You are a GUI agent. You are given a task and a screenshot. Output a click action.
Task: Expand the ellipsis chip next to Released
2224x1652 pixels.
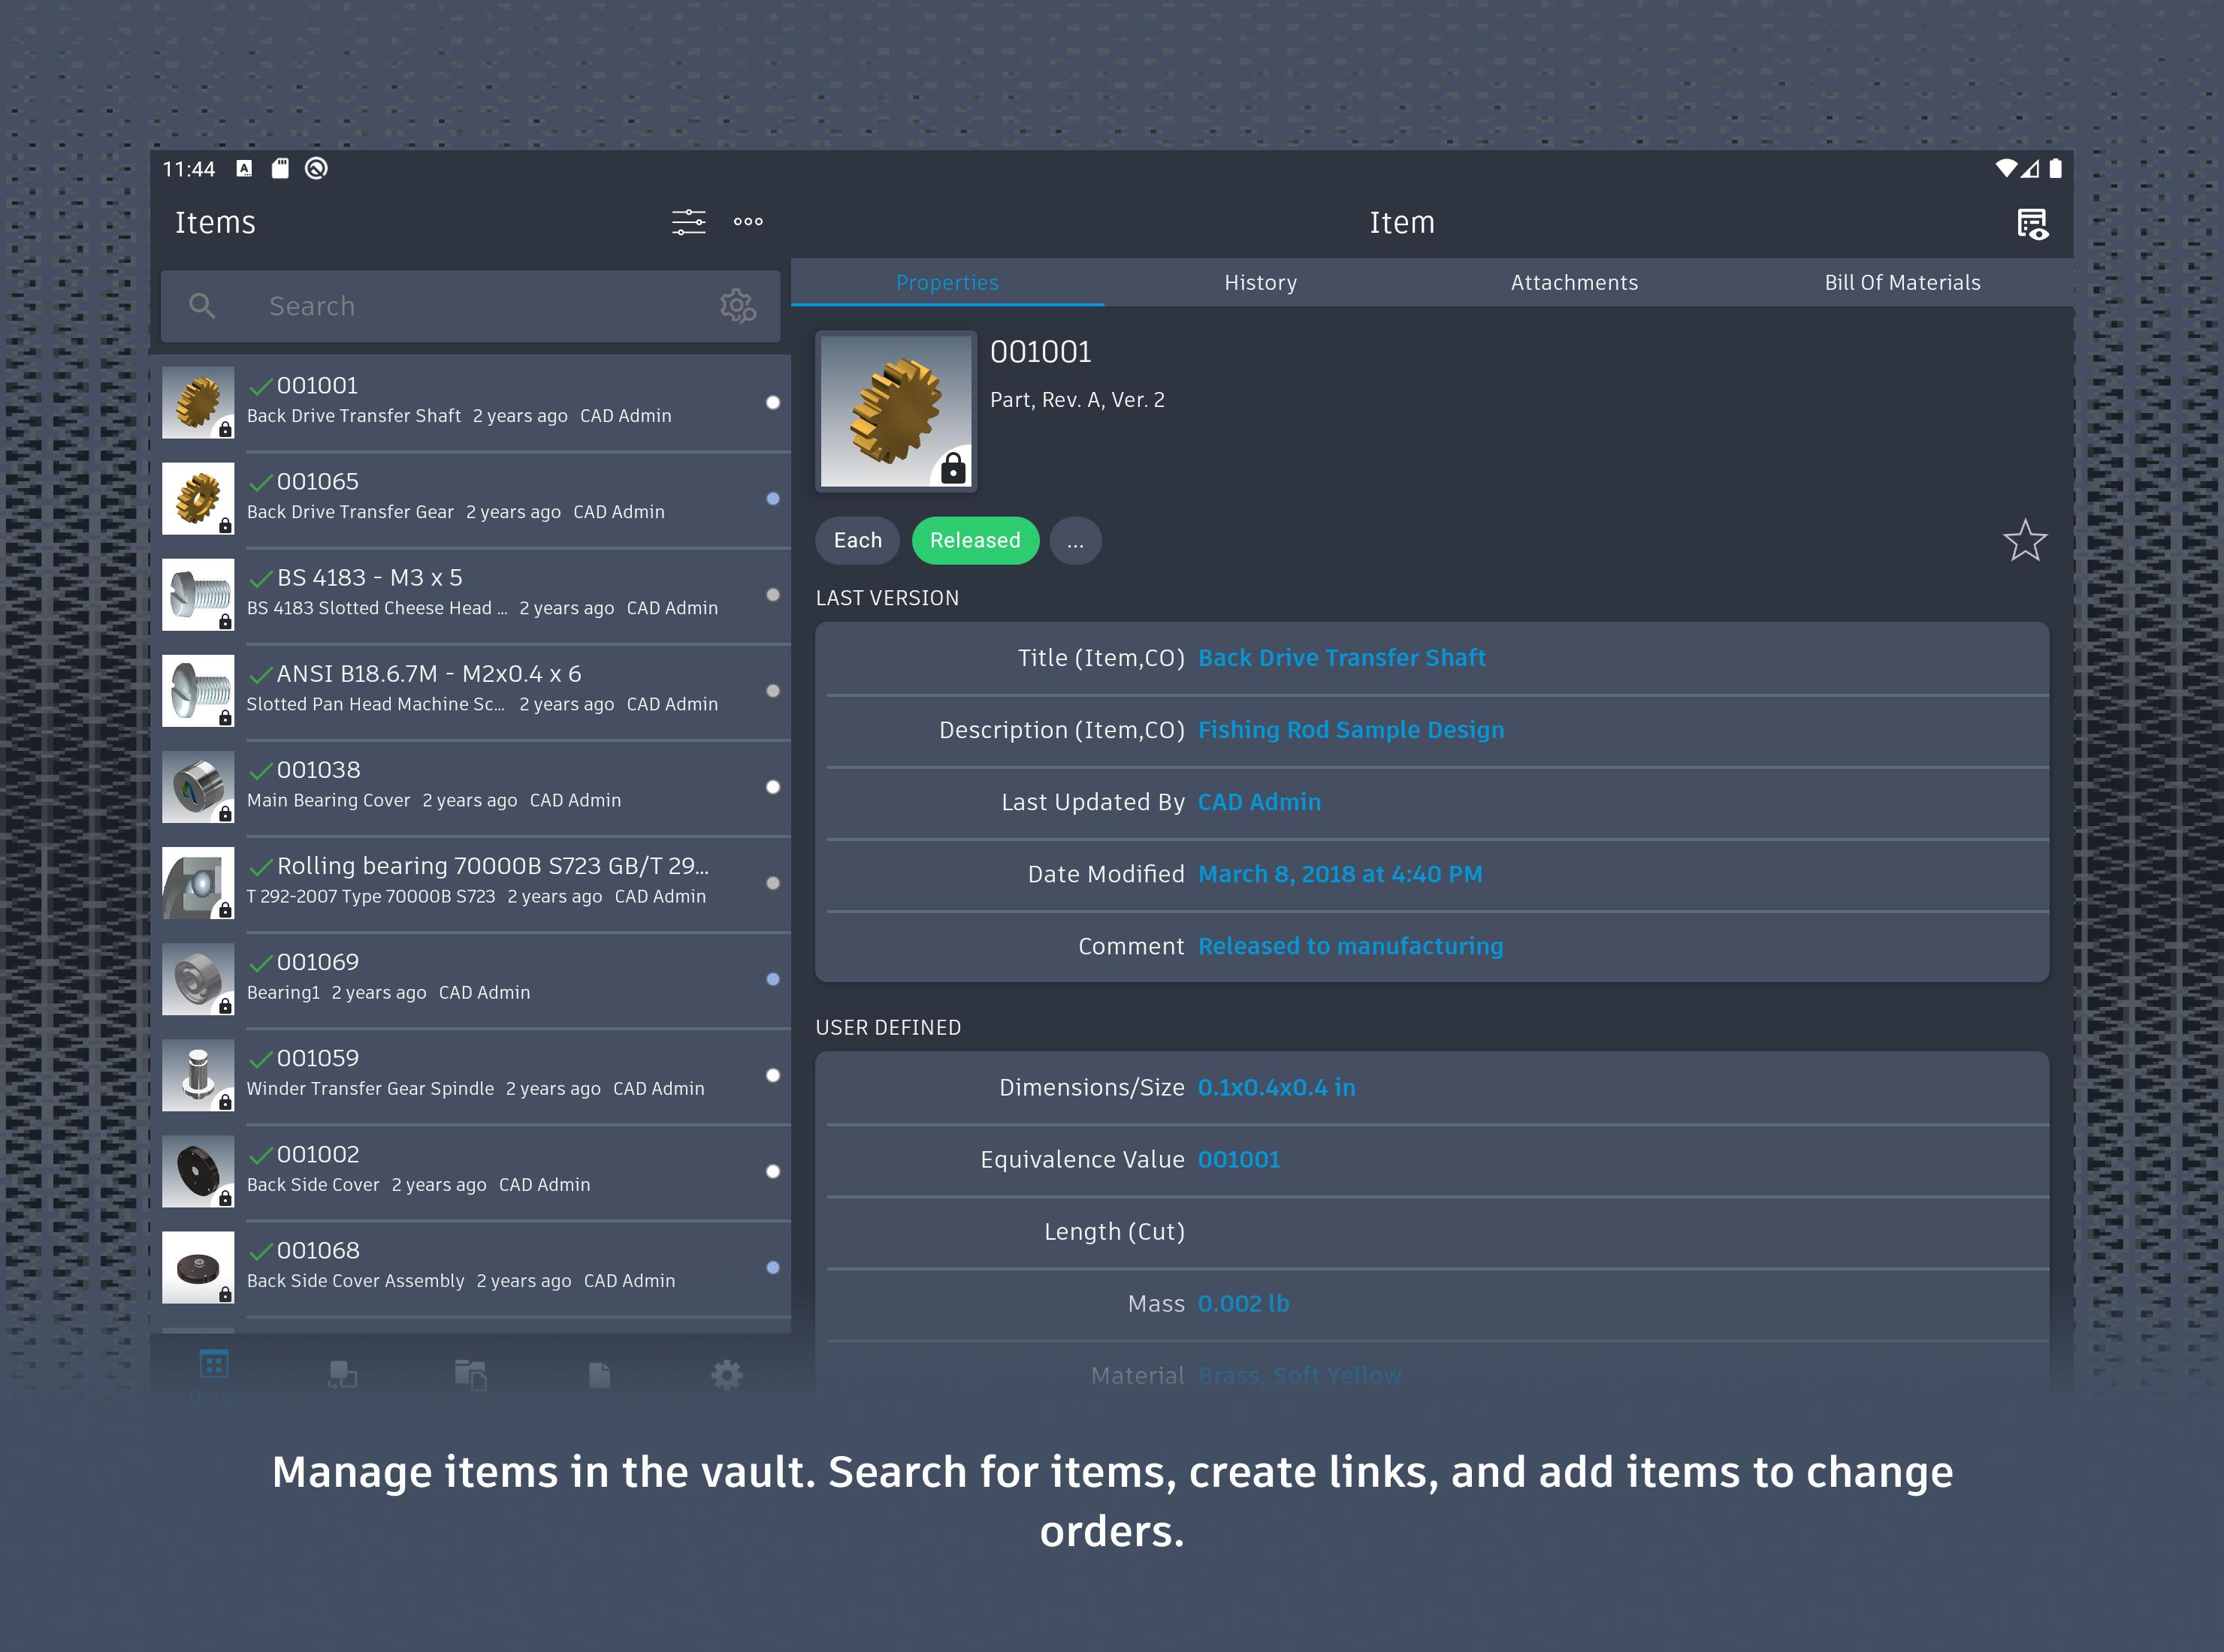1075,541
